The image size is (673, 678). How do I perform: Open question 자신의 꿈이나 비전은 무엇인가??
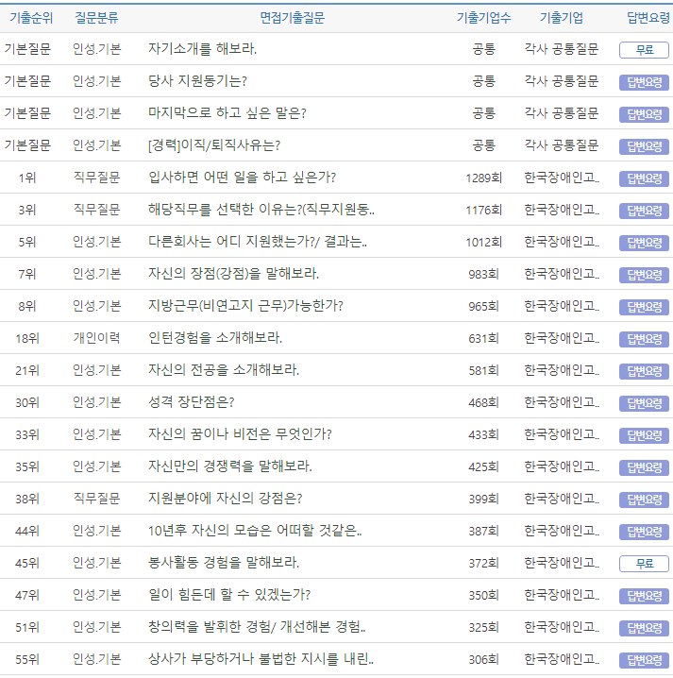(x=240, y=434)
